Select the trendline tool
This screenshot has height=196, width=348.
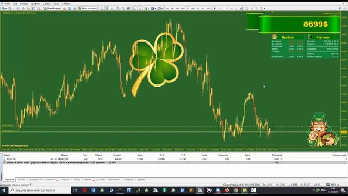click(x=237, y=8)
